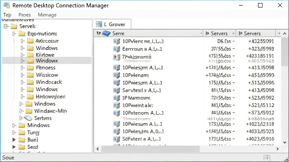Expand the Kirtowe folder
The image size is (289, 162).
pyautogui.click(x=23, y=55)
